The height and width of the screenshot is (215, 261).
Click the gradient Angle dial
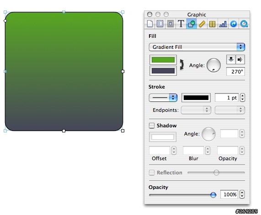tap(213, 65)
